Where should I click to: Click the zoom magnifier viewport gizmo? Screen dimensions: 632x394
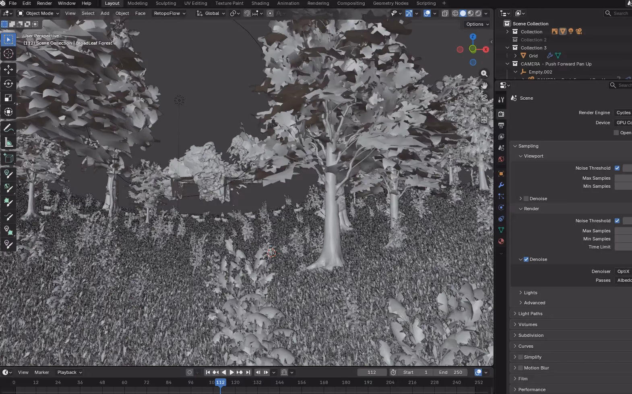(x=484, y=74)
